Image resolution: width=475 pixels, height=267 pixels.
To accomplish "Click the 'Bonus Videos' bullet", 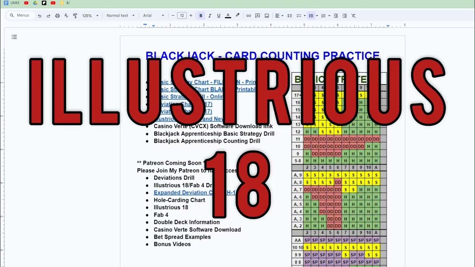I will pyautogui.click(x=172, y=244).
